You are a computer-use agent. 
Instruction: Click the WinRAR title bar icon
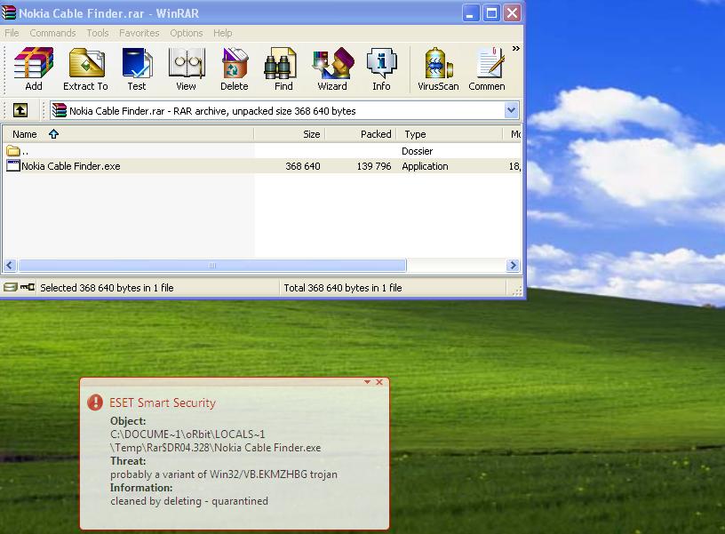coord(9,13)
